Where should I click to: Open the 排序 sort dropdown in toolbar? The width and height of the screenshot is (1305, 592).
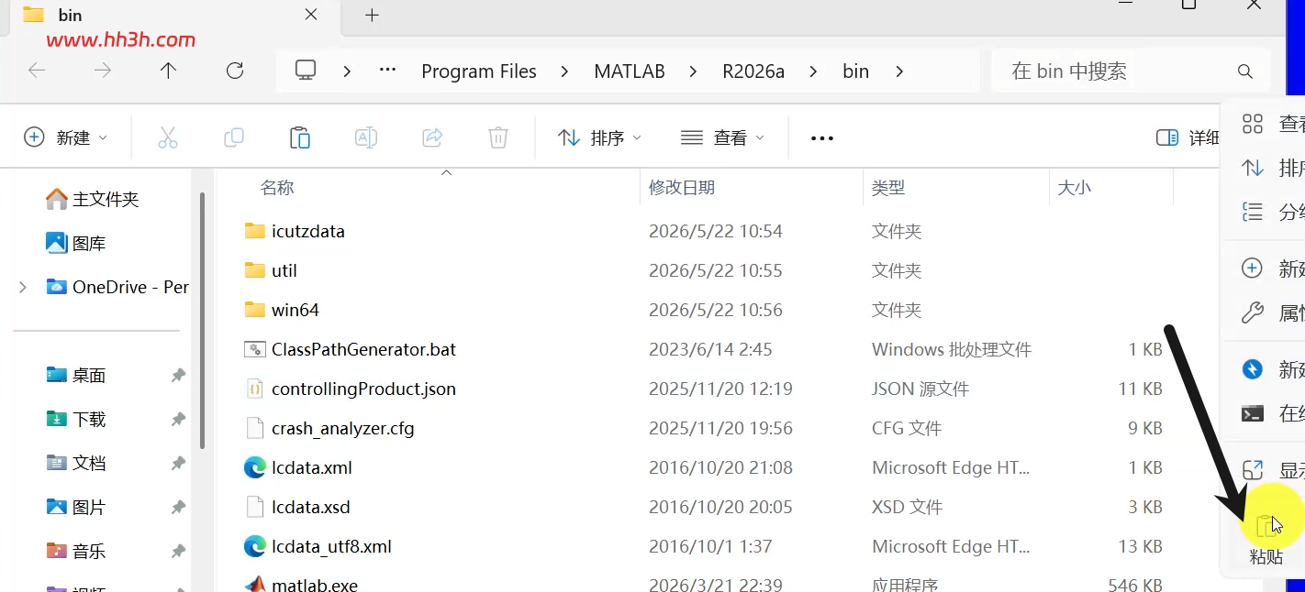(x=599, y=137)
